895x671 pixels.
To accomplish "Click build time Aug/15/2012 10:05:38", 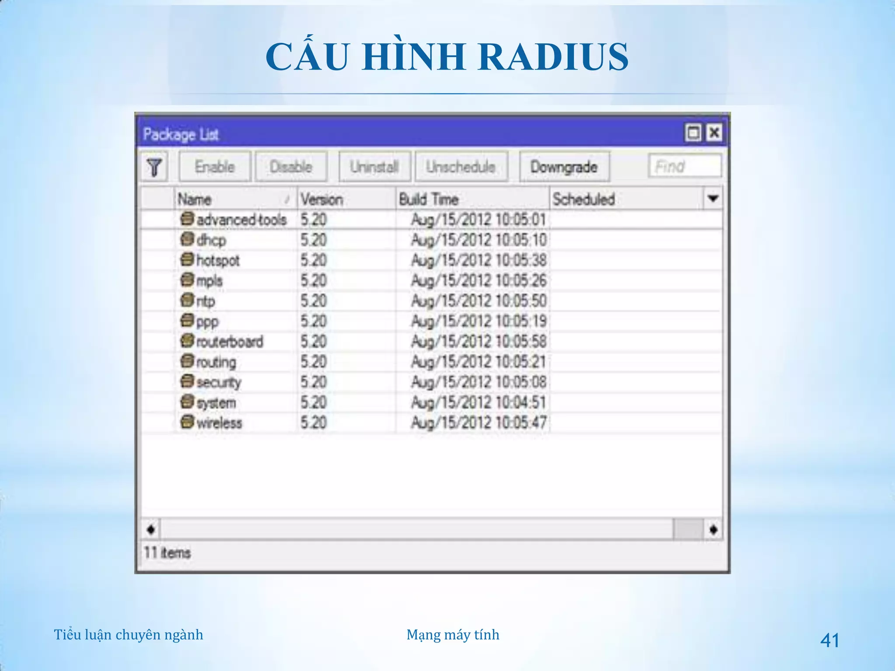I will [x=479, y=260].
